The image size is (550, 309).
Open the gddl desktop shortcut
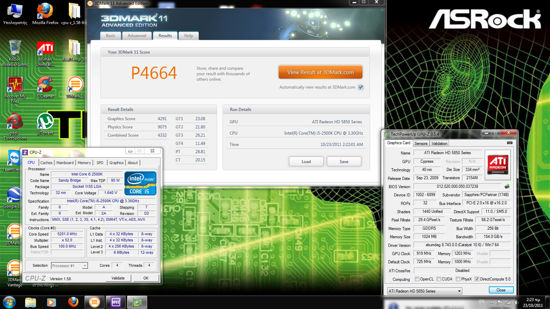pyautogui.click(x=15, y=126)
